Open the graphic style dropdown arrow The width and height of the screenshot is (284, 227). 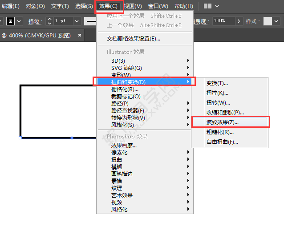(276, 21)
